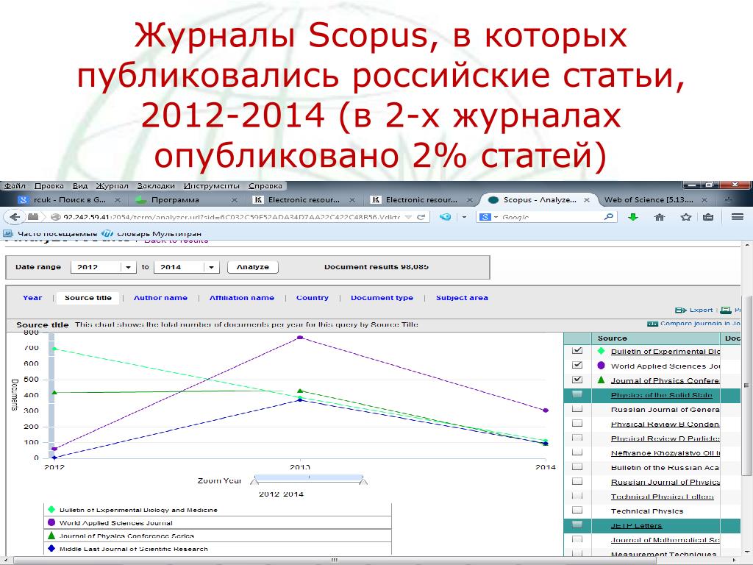This screenshot has width=753, height=565.
Task: Open the JETP Letters source link
Action: 636,525
